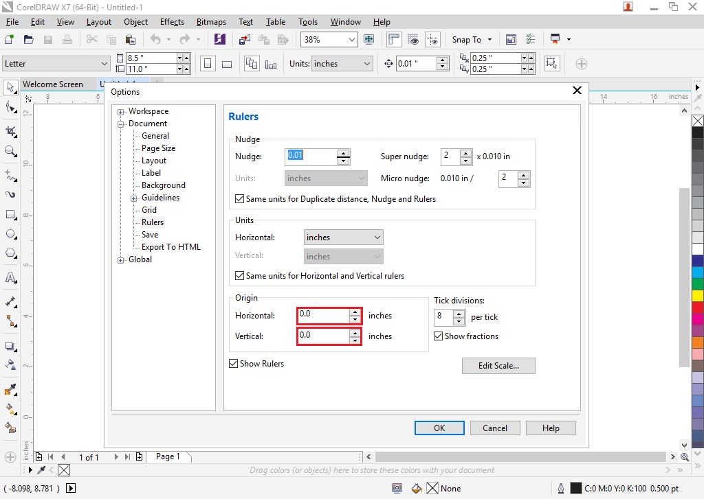Select the Connector tool
Image resolution: width=704 pixels, height=499 pixels.
pos(10,321)
